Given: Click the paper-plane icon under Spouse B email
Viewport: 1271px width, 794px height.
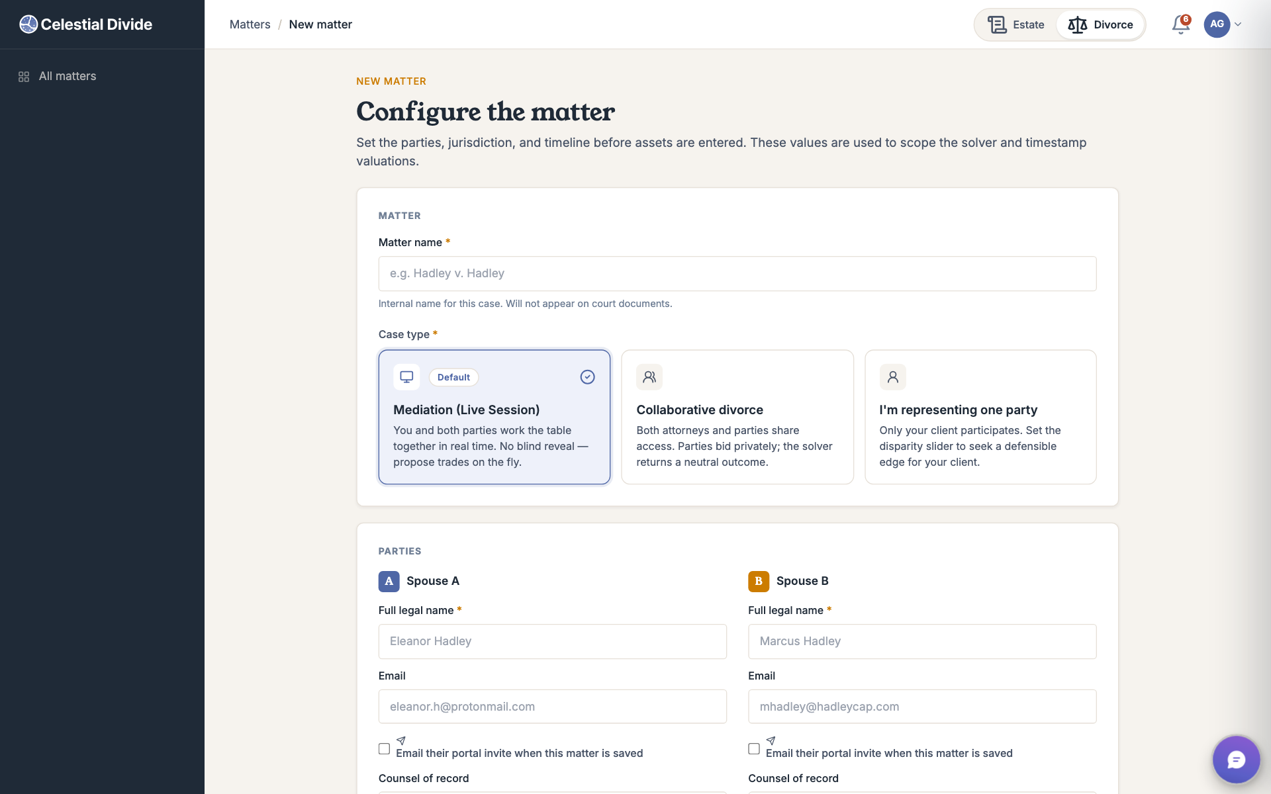Looking at the screenshot, I should click(771, 740).
